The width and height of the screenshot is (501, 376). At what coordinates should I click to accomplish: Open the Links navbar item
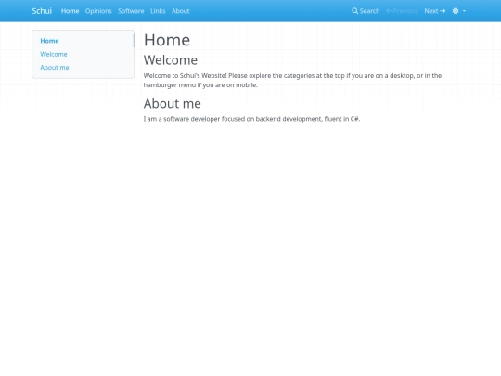click(x=158, y=11)
